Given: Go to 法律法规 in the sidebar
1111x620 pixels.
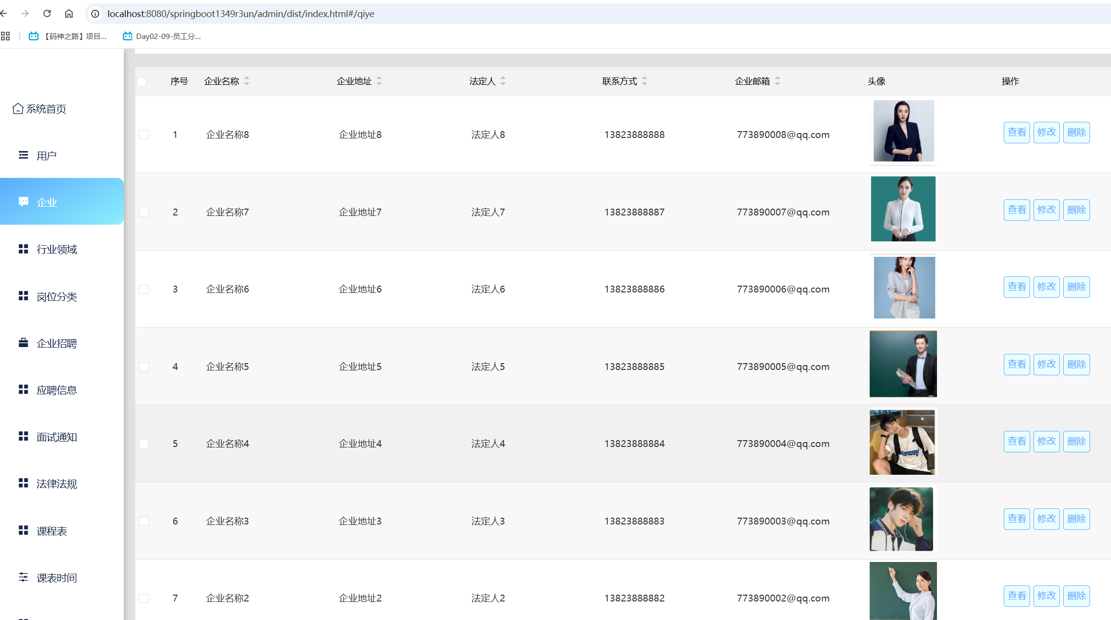Looking at the screenshot, I should coord(57,484).
